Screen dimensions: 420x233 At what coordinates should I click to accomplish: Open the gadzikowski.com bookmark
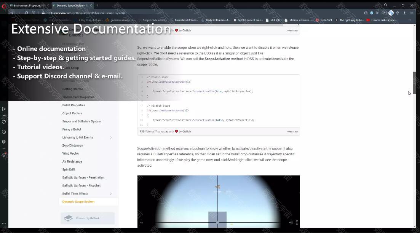pyautogui.click(x=121, y=20)
